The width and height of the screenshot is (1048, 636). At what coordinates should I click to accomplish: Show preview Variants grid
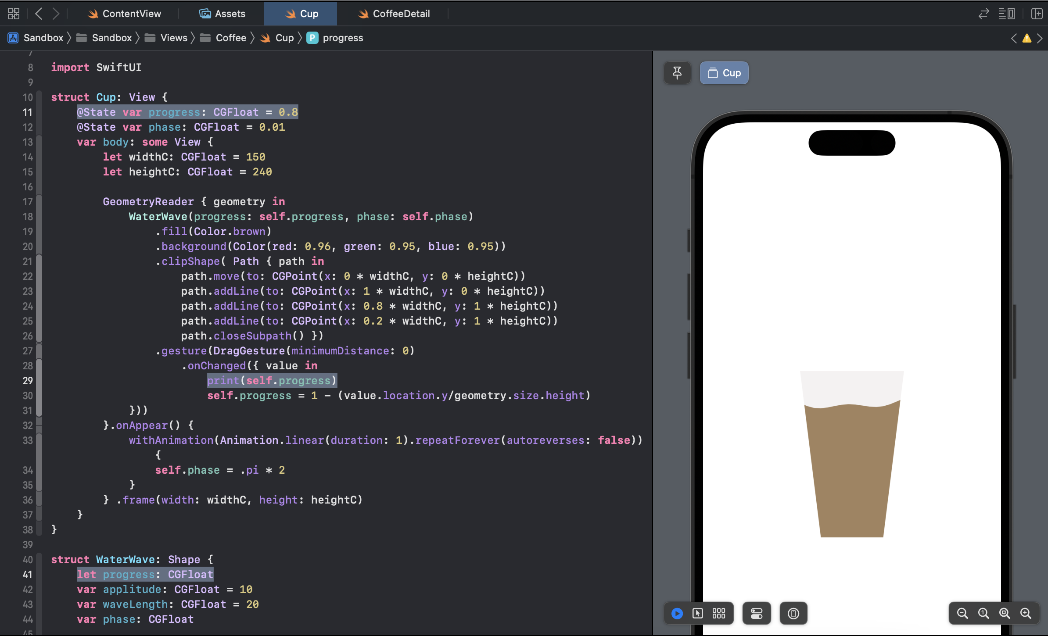(718, 613)
